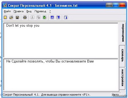Open the Правка menu
128x98 pixels.
pyautogui.click(x=19, y=11)
